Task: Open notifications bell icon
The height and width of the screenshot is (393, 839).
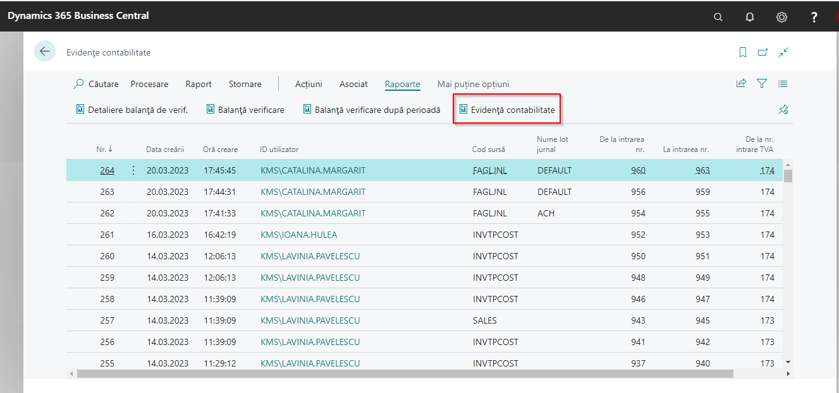Action: point(750,17)
